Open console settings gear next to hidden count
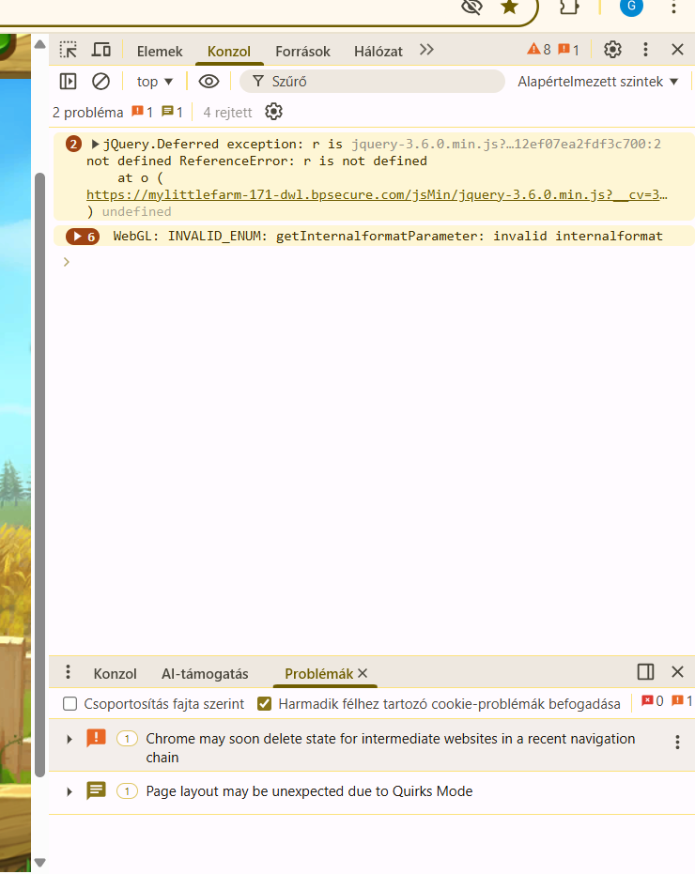 [273, 113]
